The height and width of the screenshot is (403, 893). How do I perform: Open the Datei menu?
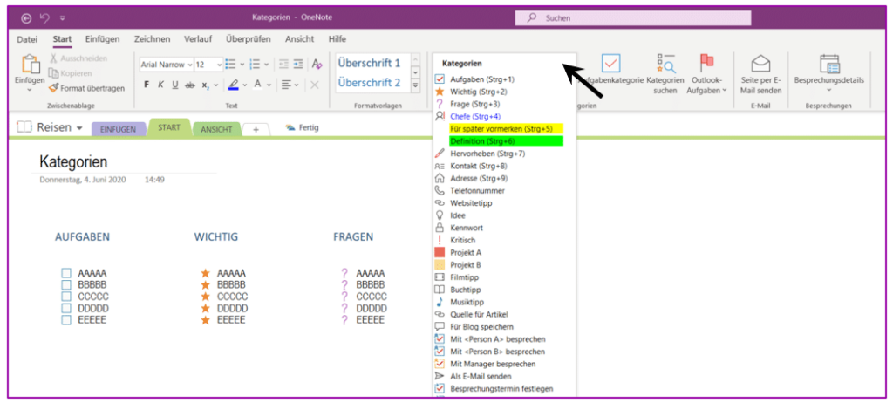click(x=27, y=39)
